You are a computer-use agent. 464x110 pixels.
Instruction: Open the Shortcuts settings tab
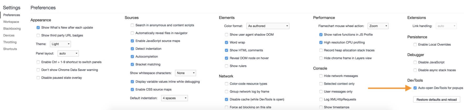10,49
